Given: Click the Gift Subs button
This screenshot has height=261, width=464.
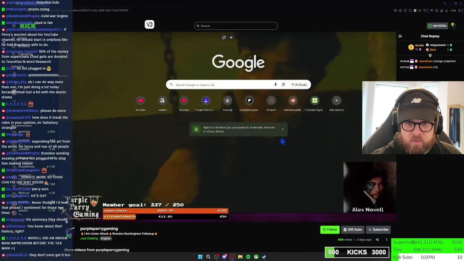Looking at the screenshot, I should point(353,229).
